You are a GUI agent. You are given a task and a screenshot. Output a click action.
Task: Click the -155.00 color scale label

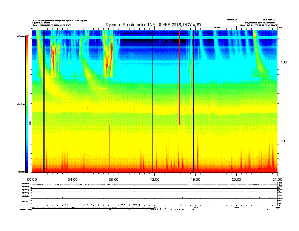click(x=21, y=172)
